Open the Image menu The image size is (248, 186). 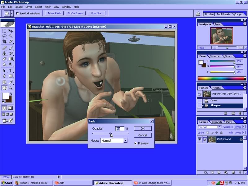[19, 7]
